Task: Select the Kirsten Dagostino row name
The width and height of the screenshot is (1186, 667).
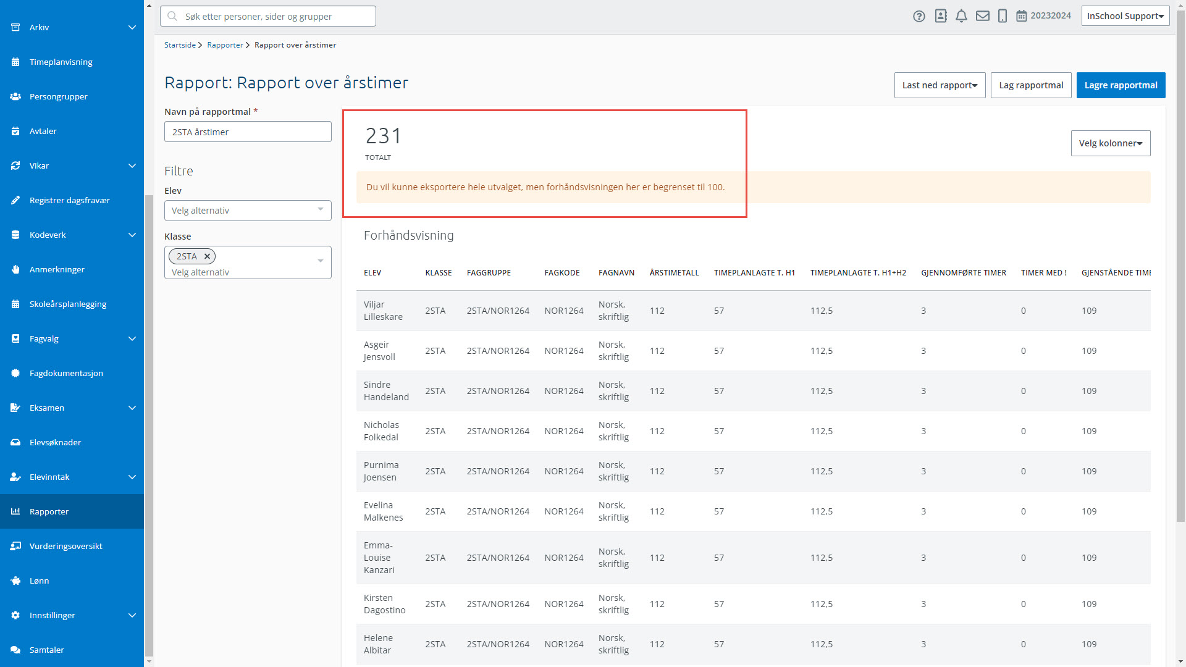Action: (384, 604)
